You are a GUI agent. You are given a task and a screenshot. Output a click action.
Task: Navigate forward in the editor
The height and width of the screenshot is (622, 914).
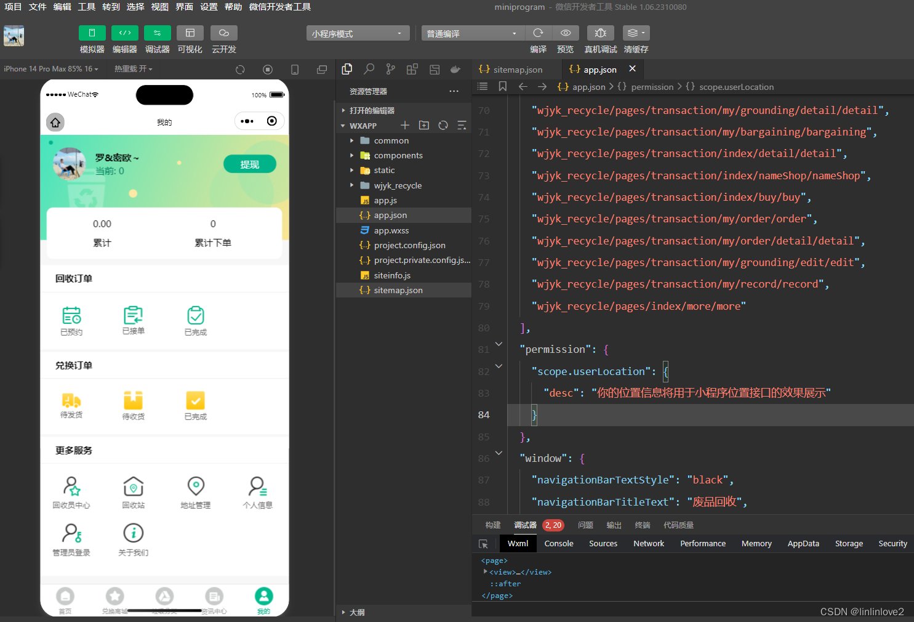[542, 87]
